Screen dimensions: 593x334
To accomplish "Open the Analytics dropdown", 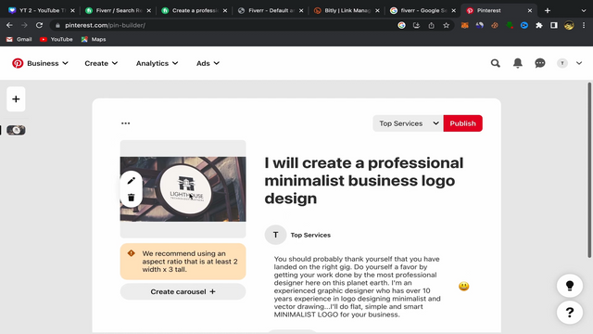I will click(x=157, y=63).
